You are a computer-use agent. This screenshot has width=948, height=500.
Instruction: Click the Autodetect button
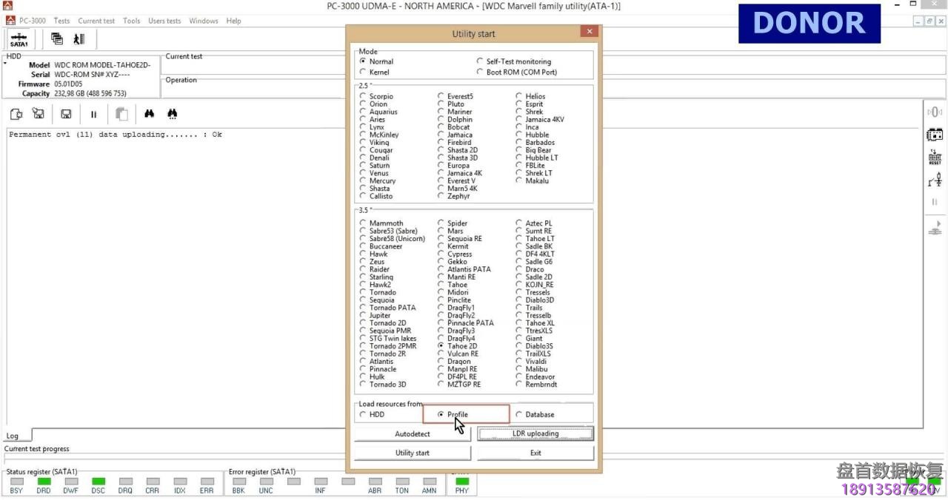point(413,434)
